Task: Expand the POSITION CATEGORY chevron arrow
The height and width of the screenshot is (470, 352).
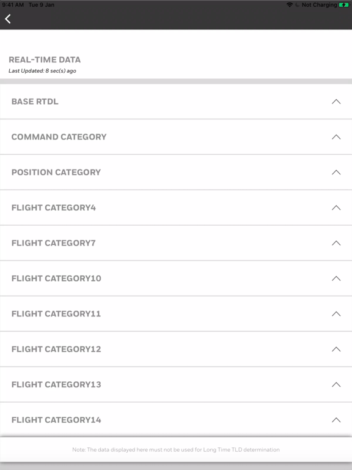Action: coord(336,173)
